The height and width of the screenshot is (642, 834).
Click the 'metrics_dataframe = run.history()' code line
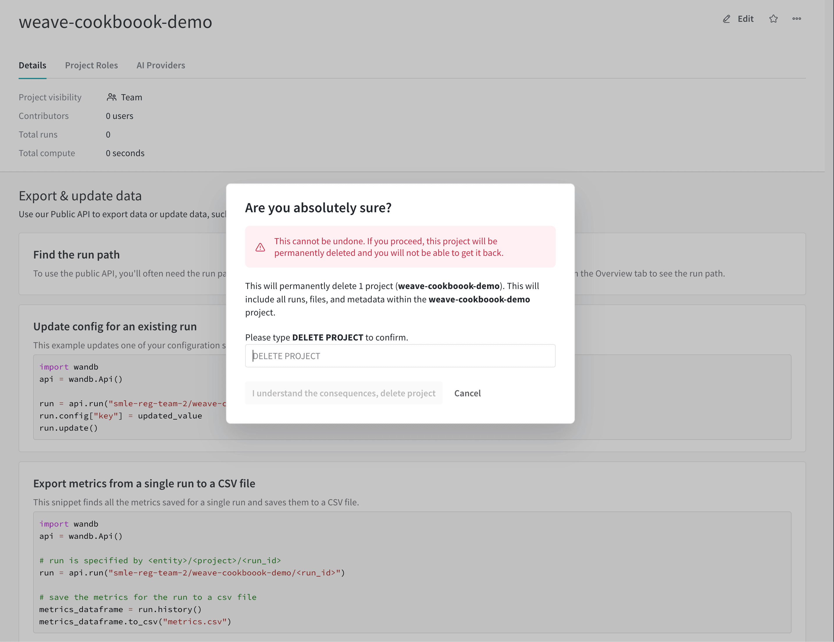click(120, 609)
